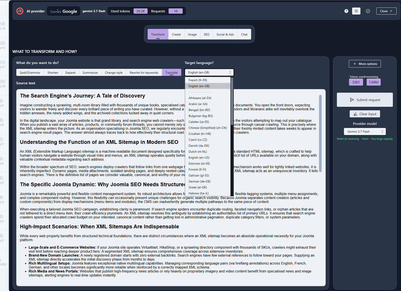Choose Hebrew (he-IL) option
The height and width of the screenshot is (291, 401).
point(208,193)
